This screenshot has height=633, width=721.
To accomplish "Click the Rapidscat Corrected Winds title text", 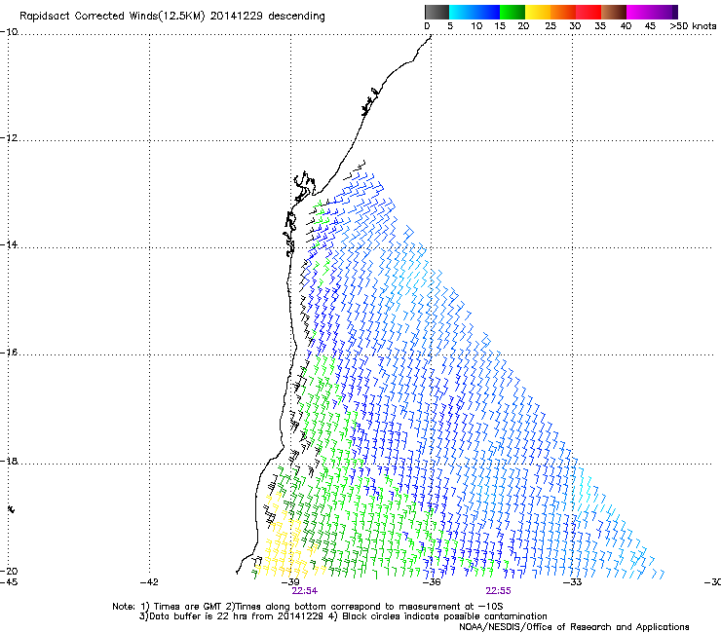I will [172, 17].
